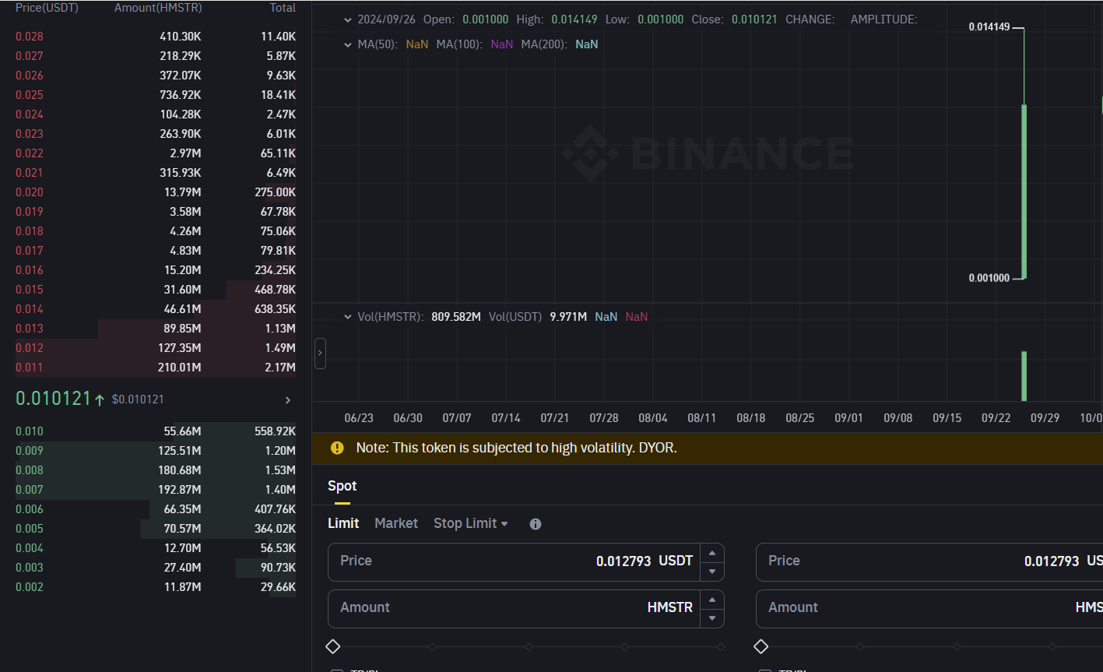Click the side panel expand arrow at chart's left edge
1103x672 pixels.
click(320, 354)
